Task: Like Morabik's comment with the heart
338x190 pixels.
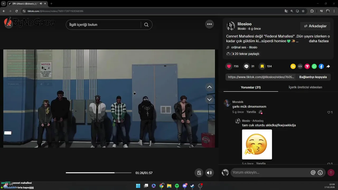Action: 329,112
